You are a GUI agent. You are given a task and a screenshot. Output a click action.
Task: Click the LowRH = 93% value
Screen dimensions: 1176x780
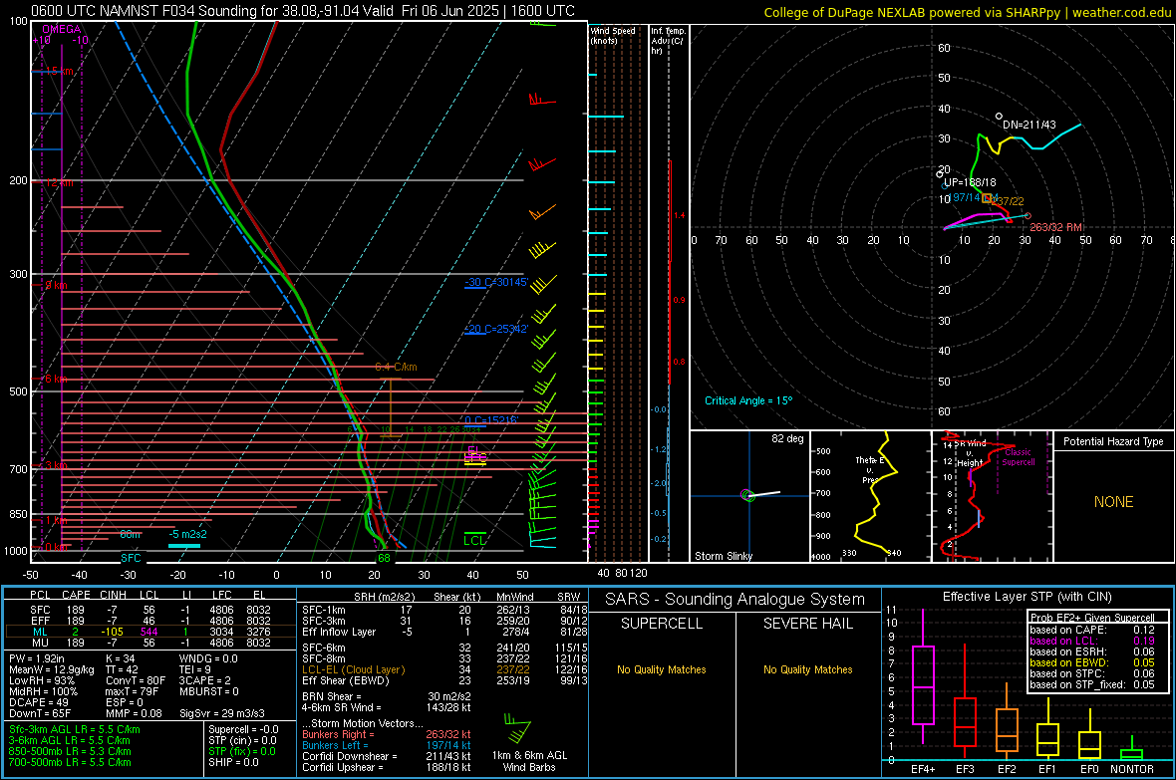[x=42, y=680]
